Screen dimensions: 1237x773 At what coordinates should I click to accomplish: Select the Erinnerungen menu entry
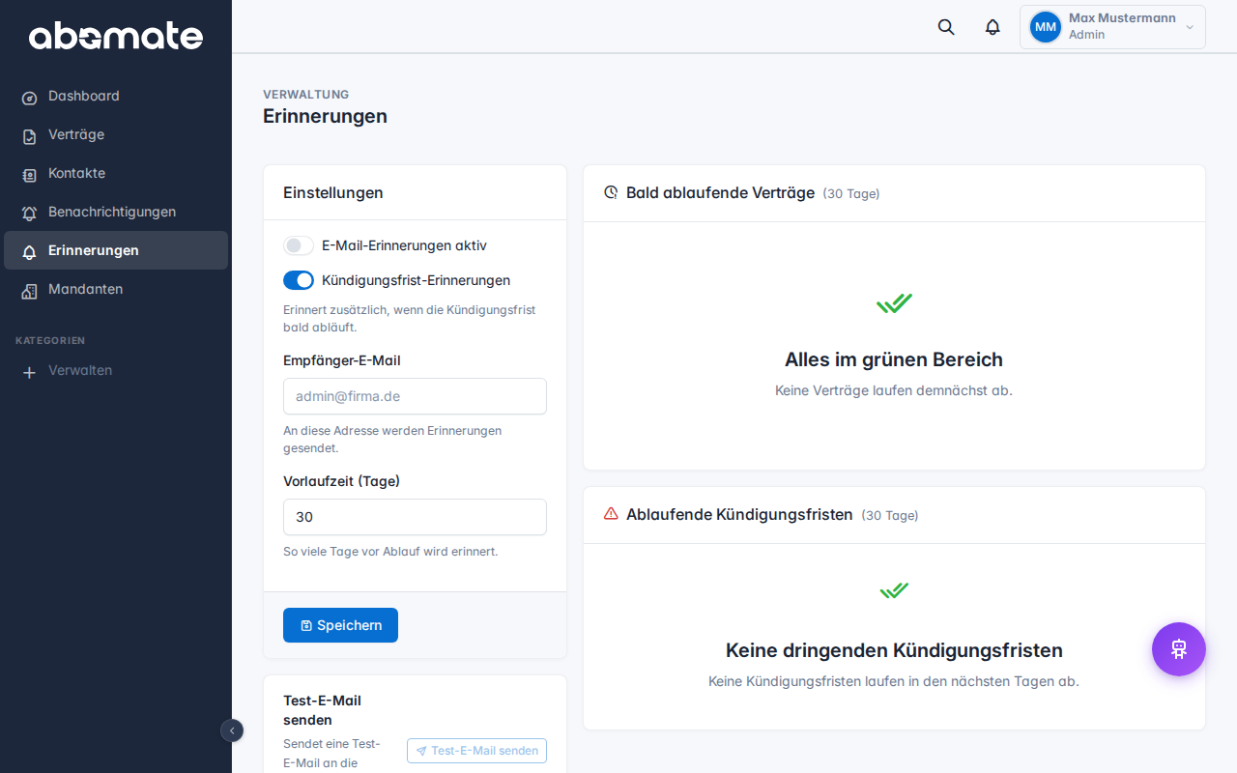93,250
